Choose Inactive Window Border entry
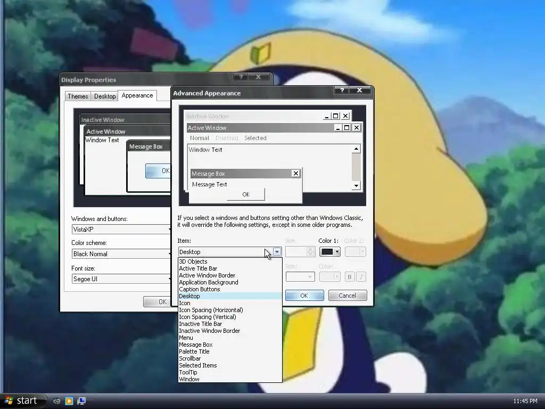The width and height of the screenshot is (545, 409). [230, 331]
